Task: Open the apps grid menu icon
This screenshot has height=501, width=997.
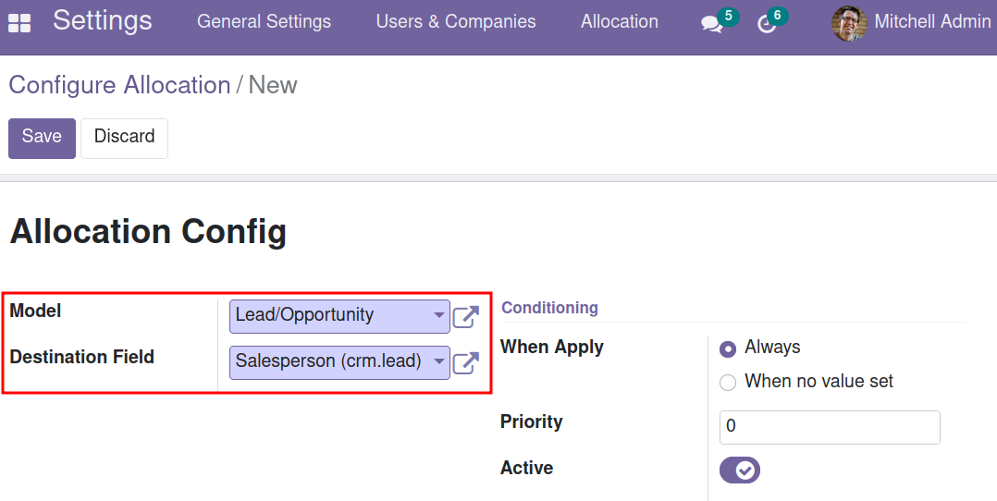Action: (x=19, y=23)
